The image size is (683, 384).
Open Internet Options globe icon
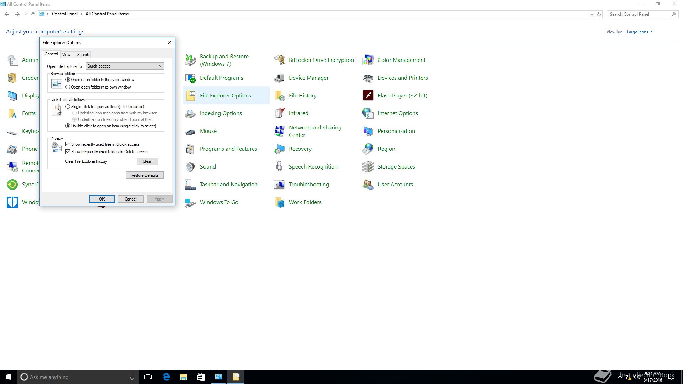368,113
